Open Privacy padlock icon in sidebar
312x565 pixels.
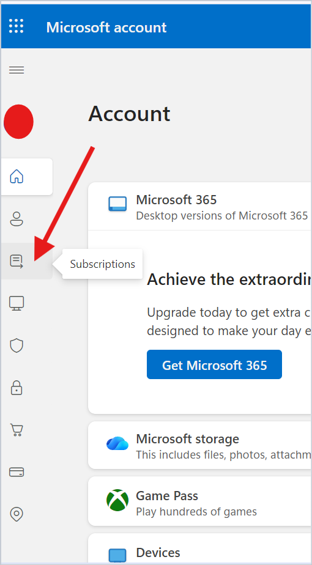click(17, 388)
